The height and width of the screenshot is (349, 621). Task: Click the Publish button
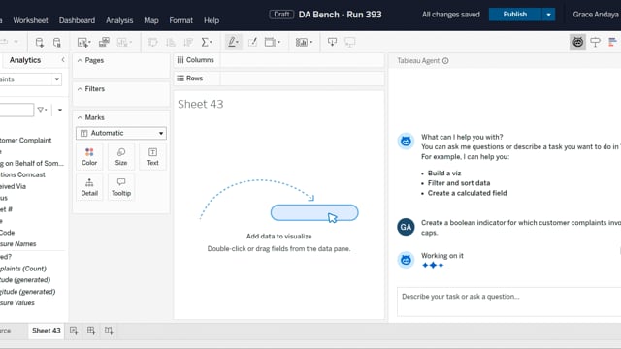coord(515,15)
